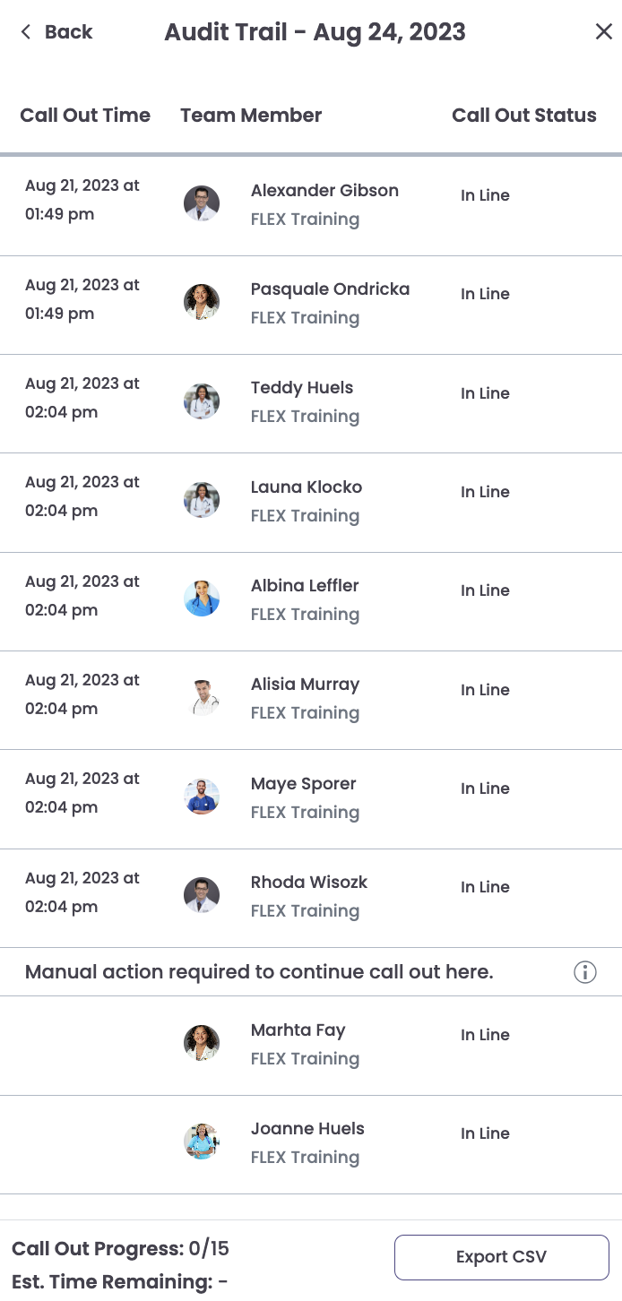The width and height of the screenshot is (622, 1301).
Task: Click the Team Member column header
Action: (x=251, y=116)
